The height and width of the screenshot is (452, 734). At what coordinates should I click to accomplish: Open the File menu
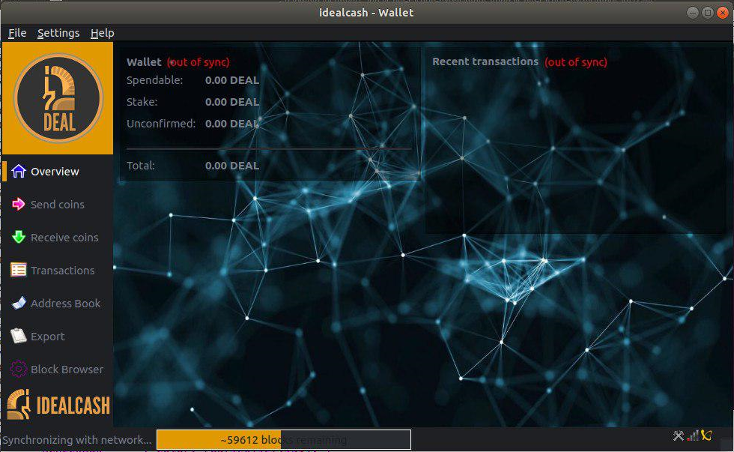[17, 33]
